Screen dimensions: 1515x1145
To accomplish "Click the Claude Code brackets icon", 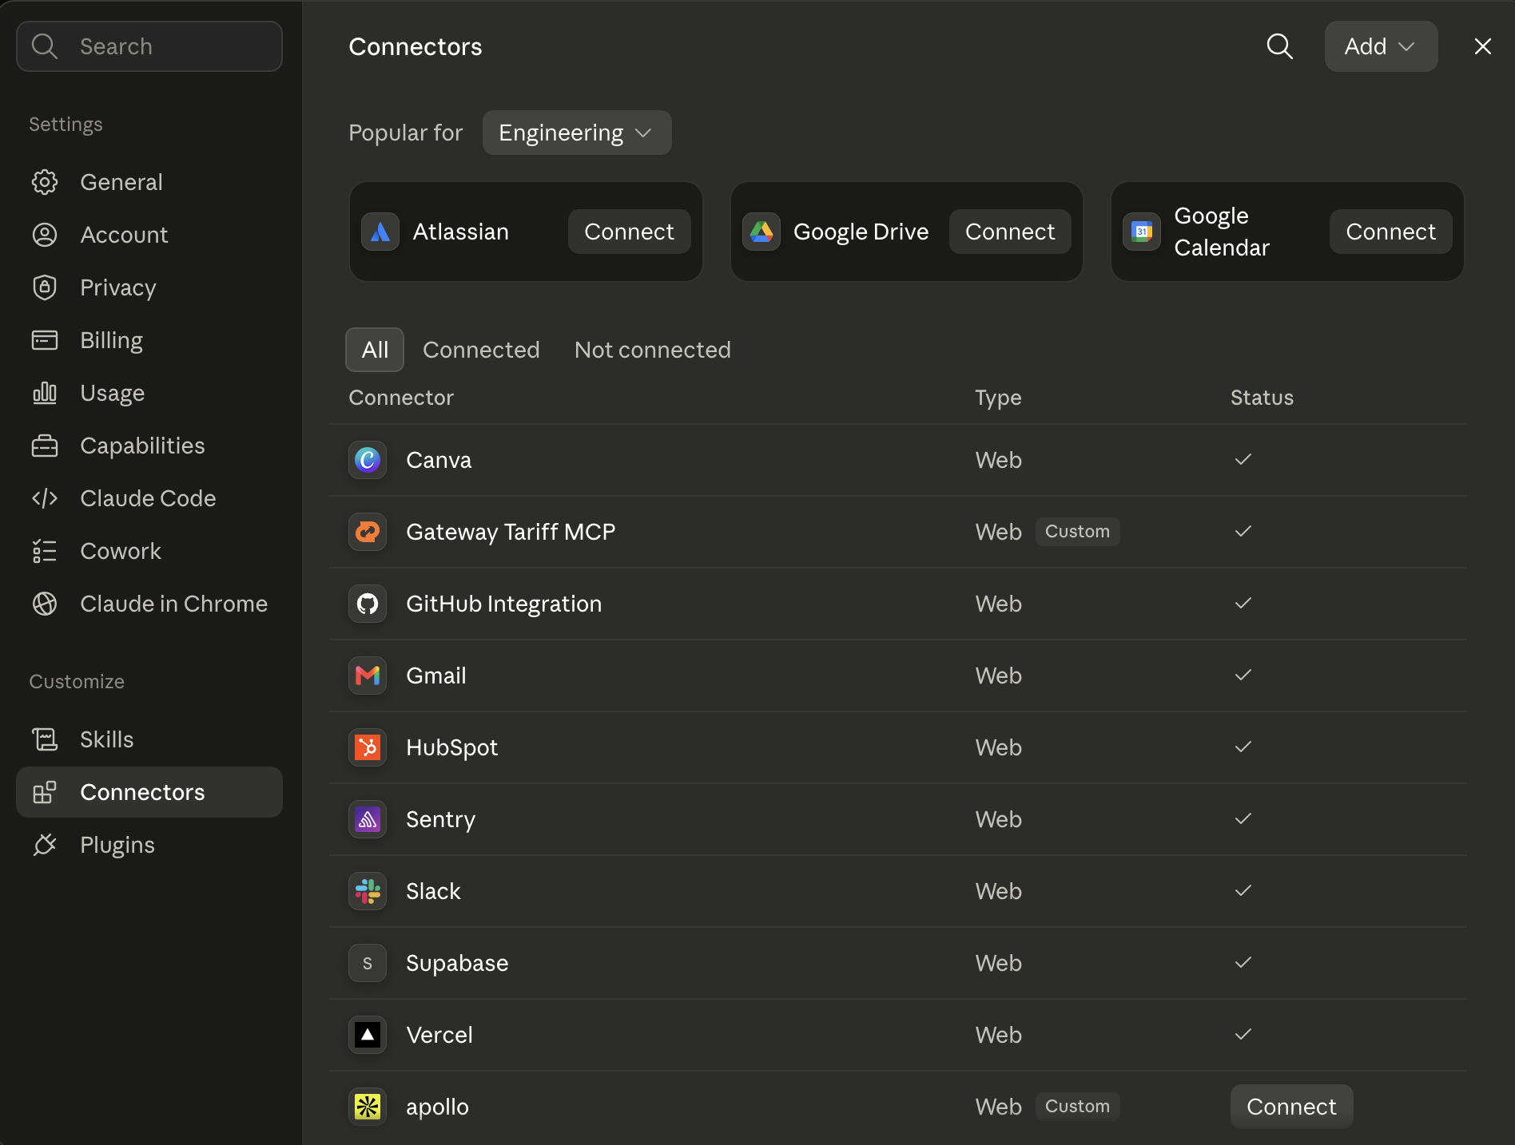I will tap(45, 498).
